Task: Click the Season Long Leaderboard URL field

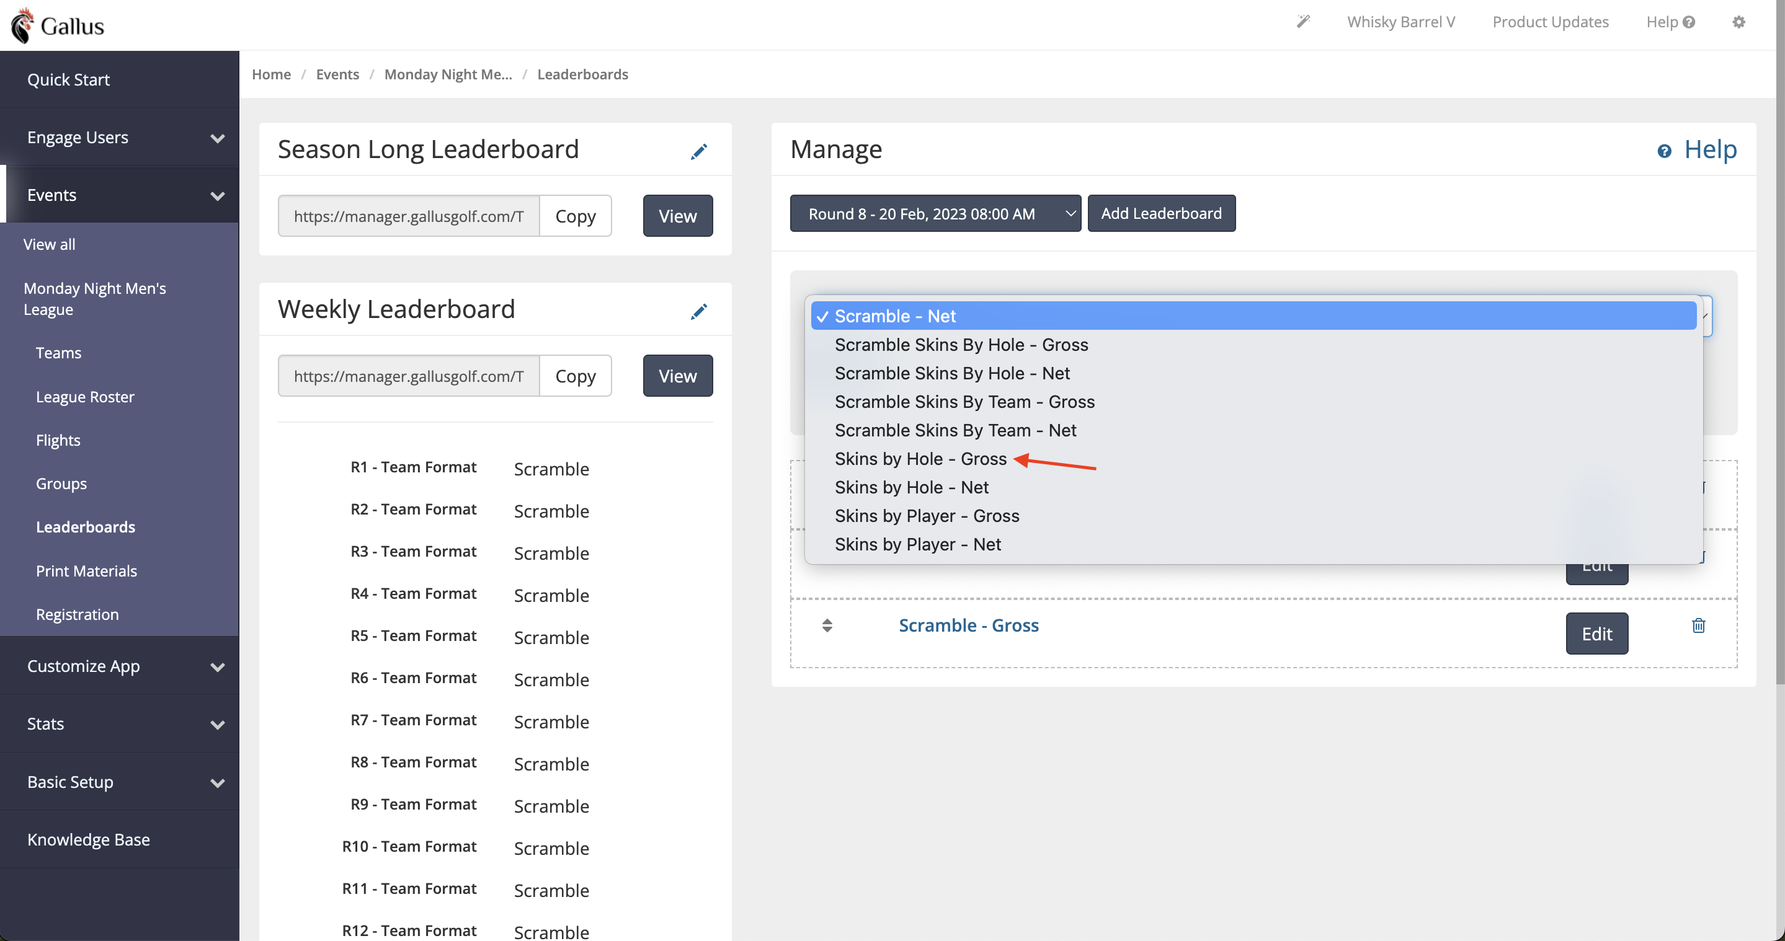Action: click(x=409, y=216)
